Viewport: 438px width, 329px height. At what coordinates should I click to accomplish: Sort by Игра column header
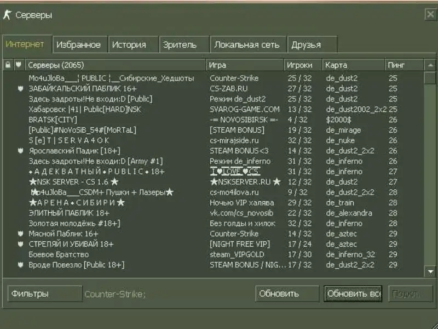245,65
